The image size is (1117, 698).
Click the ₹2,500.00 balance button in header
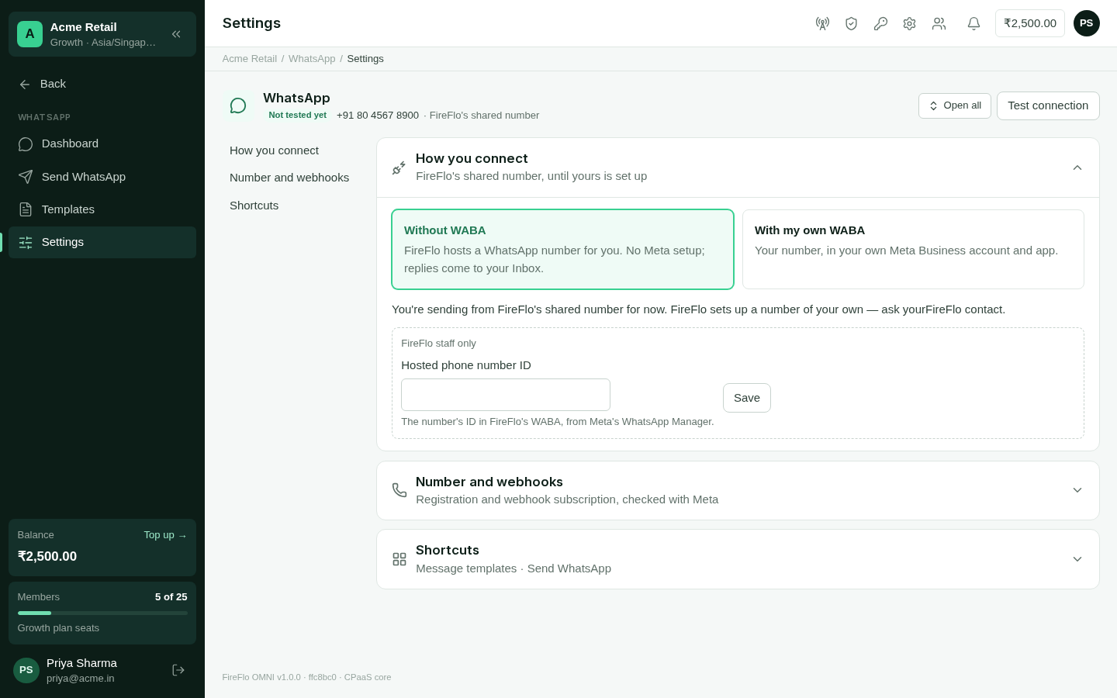(1030, 23)
